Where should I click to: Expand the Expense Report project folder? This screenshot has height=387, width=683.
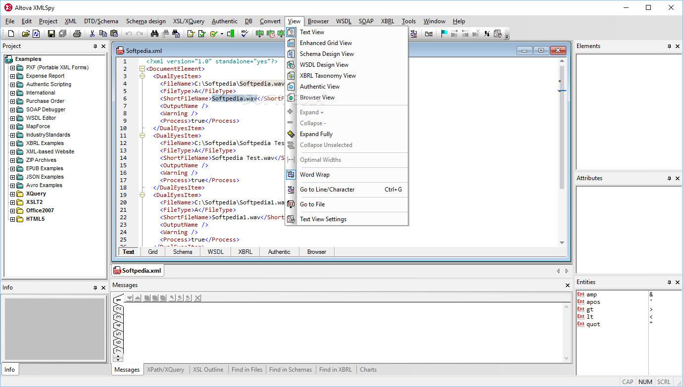[13, 76]
